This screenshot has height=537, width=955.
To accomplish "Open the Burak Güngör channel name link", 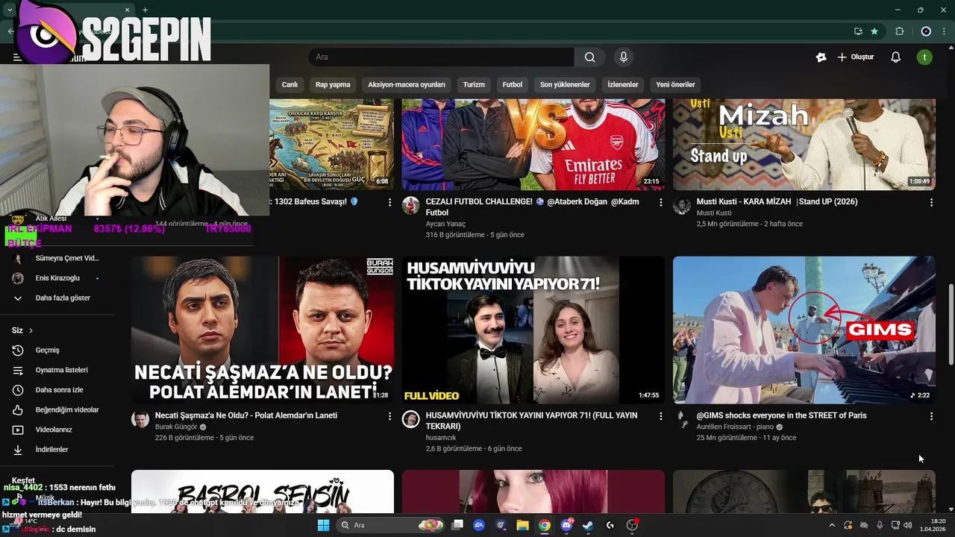I will click(x=176, y=427).
